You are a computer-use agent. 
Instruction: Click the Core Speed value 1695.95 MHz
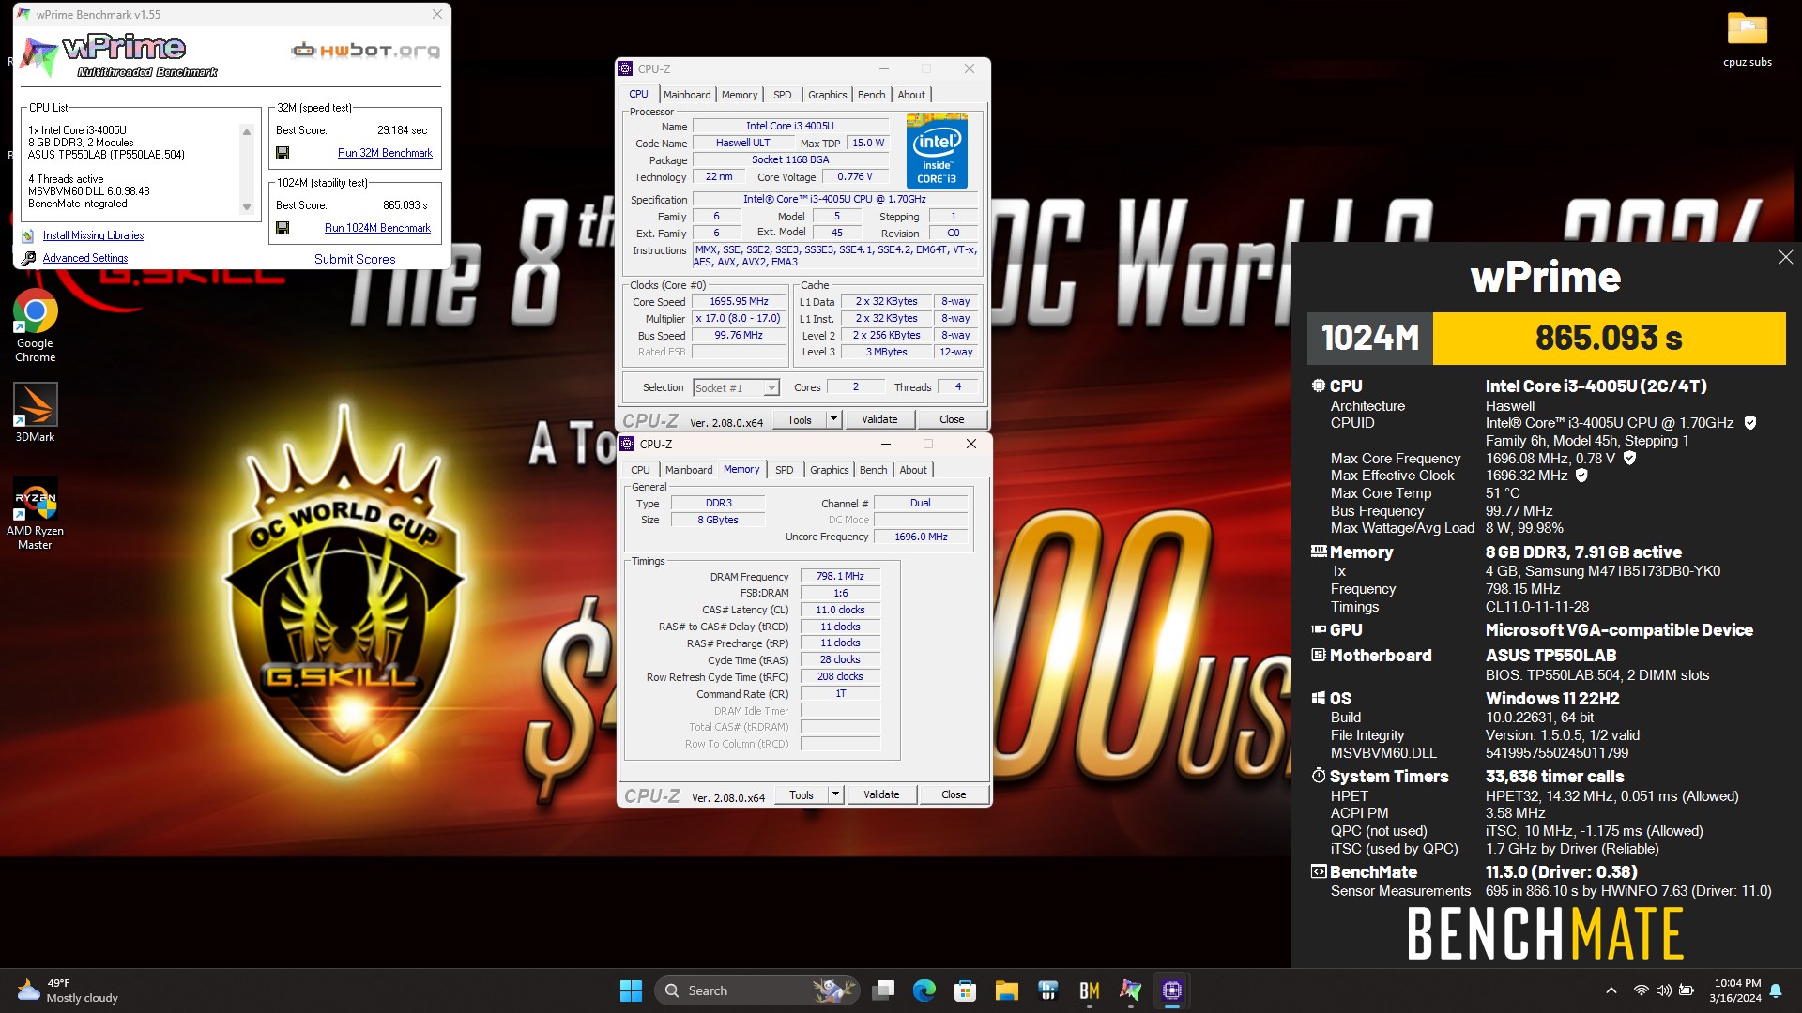pyautogui.click(x=739, y=302)
